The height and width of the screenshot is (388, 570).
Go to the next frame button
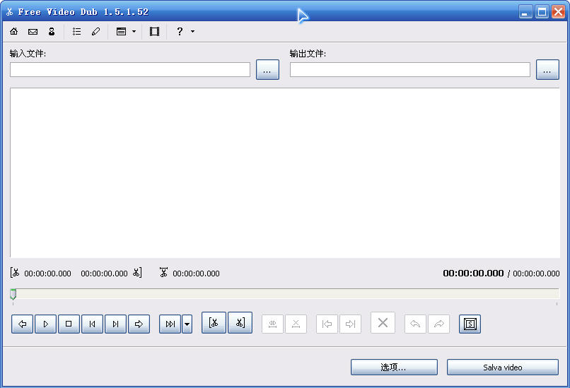(x=115, y=324)
